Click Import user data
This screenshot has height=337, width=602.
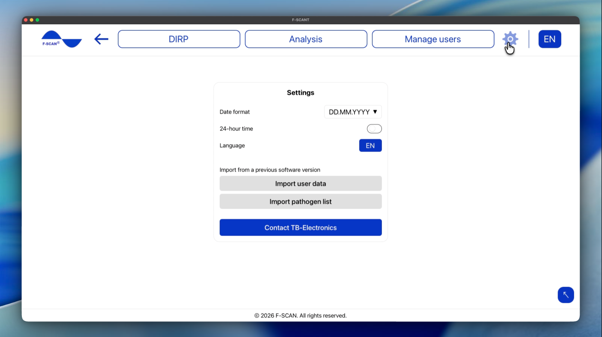(301, 184)
